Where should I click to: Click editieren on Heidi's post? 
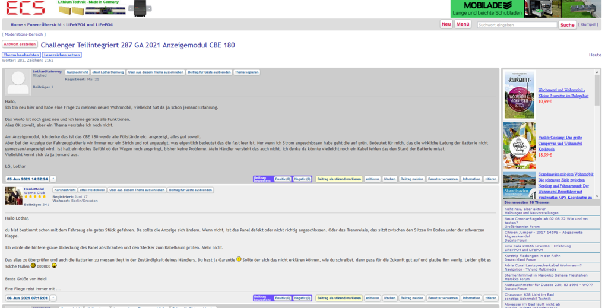[x=372, y=298]
